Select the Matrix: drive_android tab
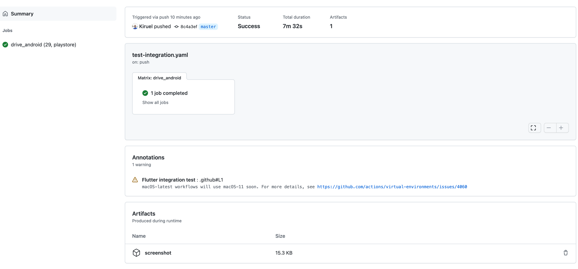The image size is (578, 269). 159,78
